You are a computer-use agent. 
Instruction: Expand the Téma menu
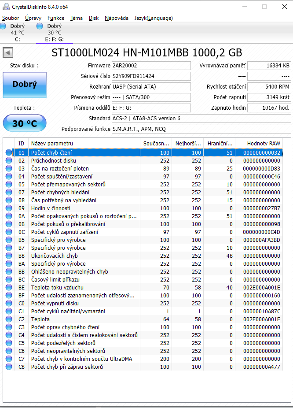77,18
